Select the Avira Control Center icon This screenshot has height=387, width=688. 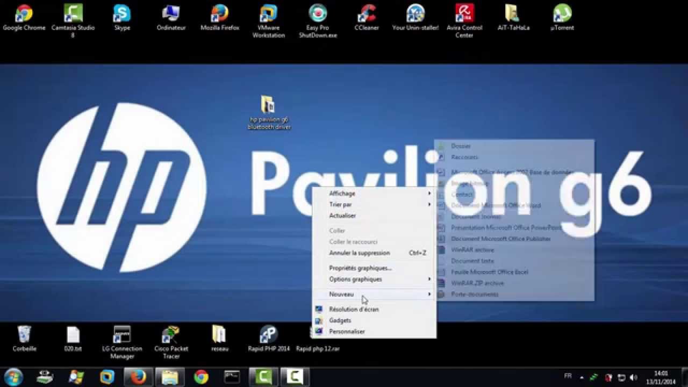click(464, 21)
